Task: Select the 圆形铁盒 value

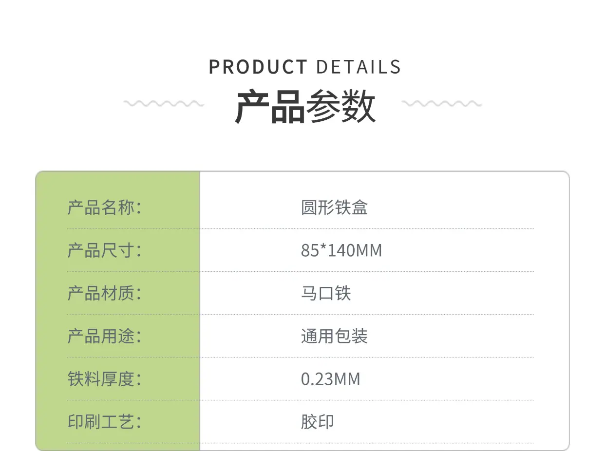Action: pyautogui.click(x=334, y=207)
